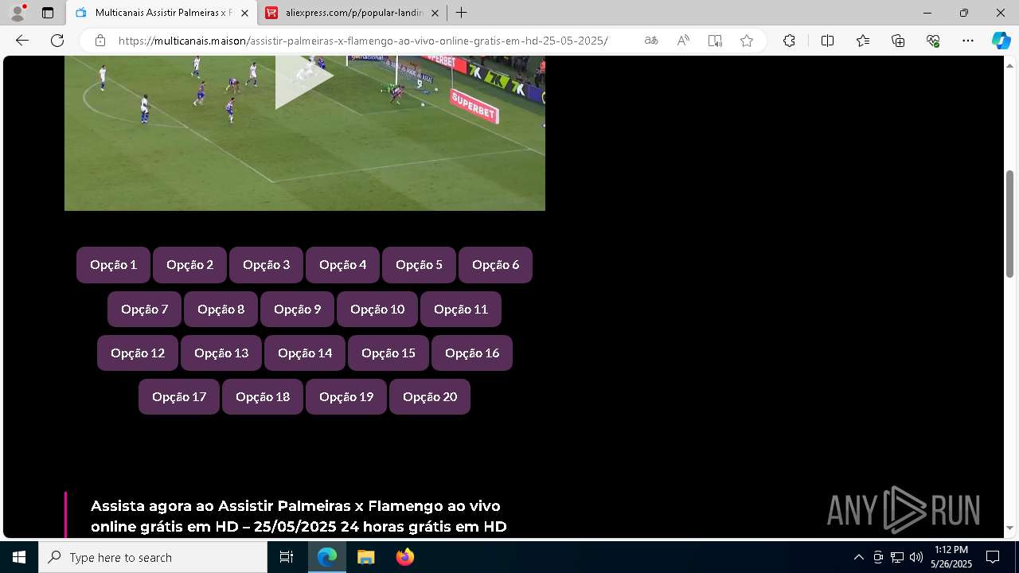Screen dimensions: 1019x573
Task: Go back to previous page
Action: tap(22, 41)
